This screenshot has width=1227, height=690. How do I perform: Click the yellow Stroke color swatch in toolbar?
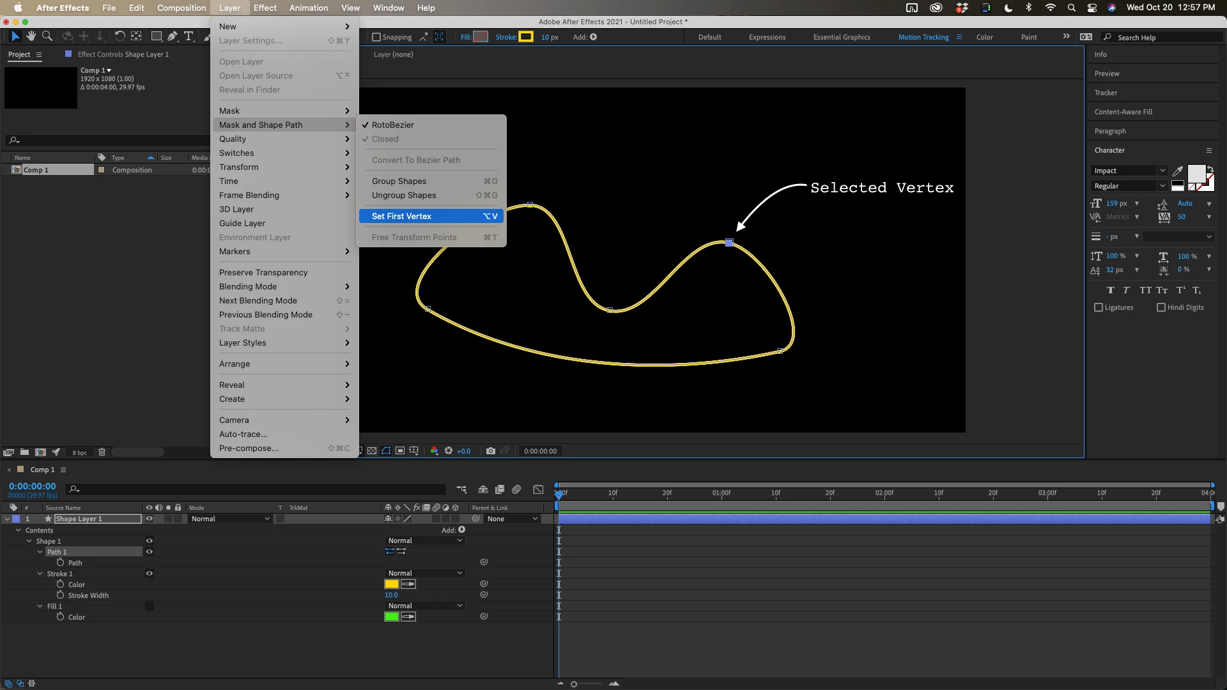tap(526, 37)
